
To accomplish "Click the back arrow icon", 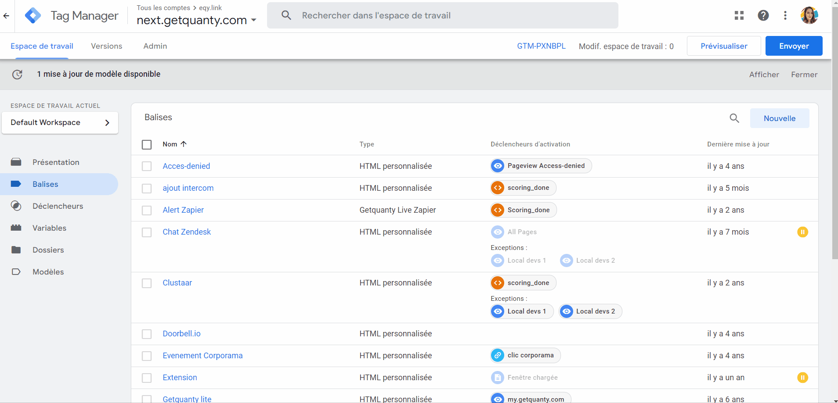I will pos(6,16).
